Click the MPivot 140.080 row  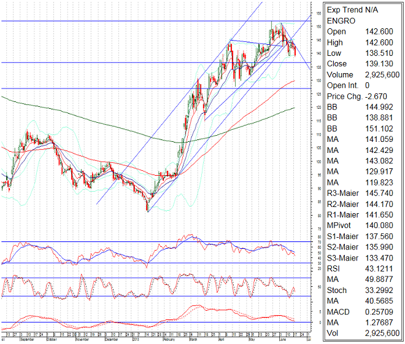[362, 224]
